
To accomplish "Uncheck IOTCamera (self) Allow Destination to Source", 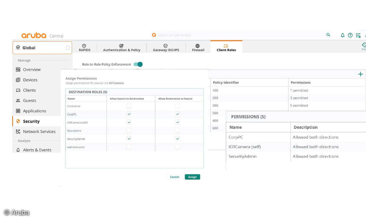I will pos(178,122).
